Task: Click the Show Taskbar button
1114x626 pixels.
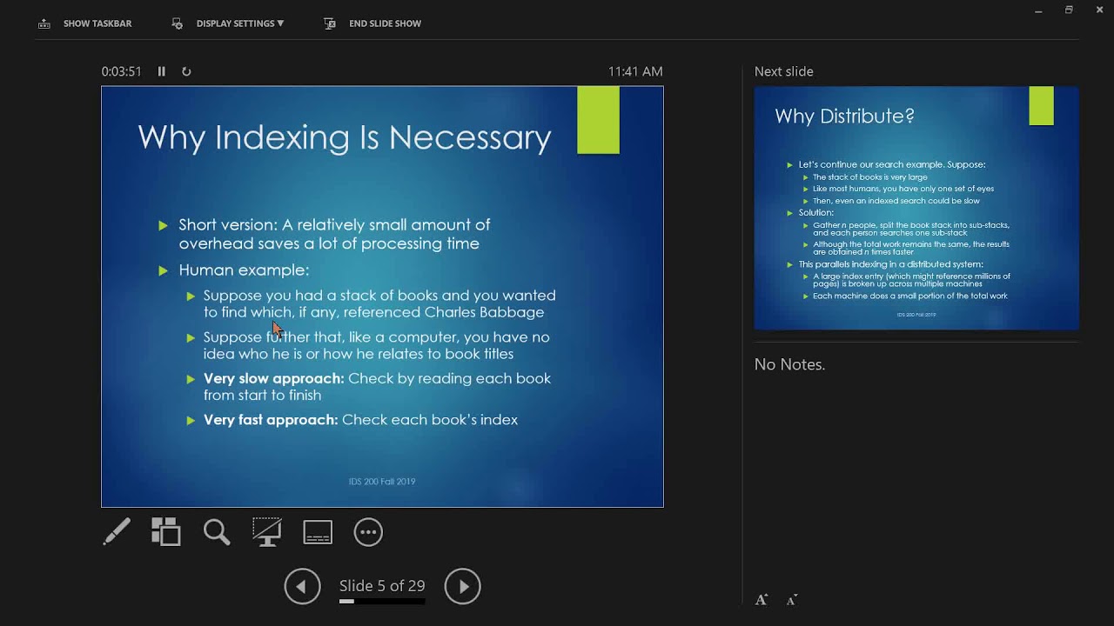Action: pyautogui.click(x=85, y=23)
